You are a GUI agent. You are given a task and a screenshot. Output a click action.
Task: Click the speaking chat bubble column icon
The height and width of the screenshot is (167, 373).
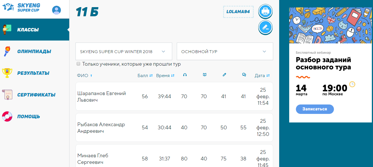tap(244, 75)
